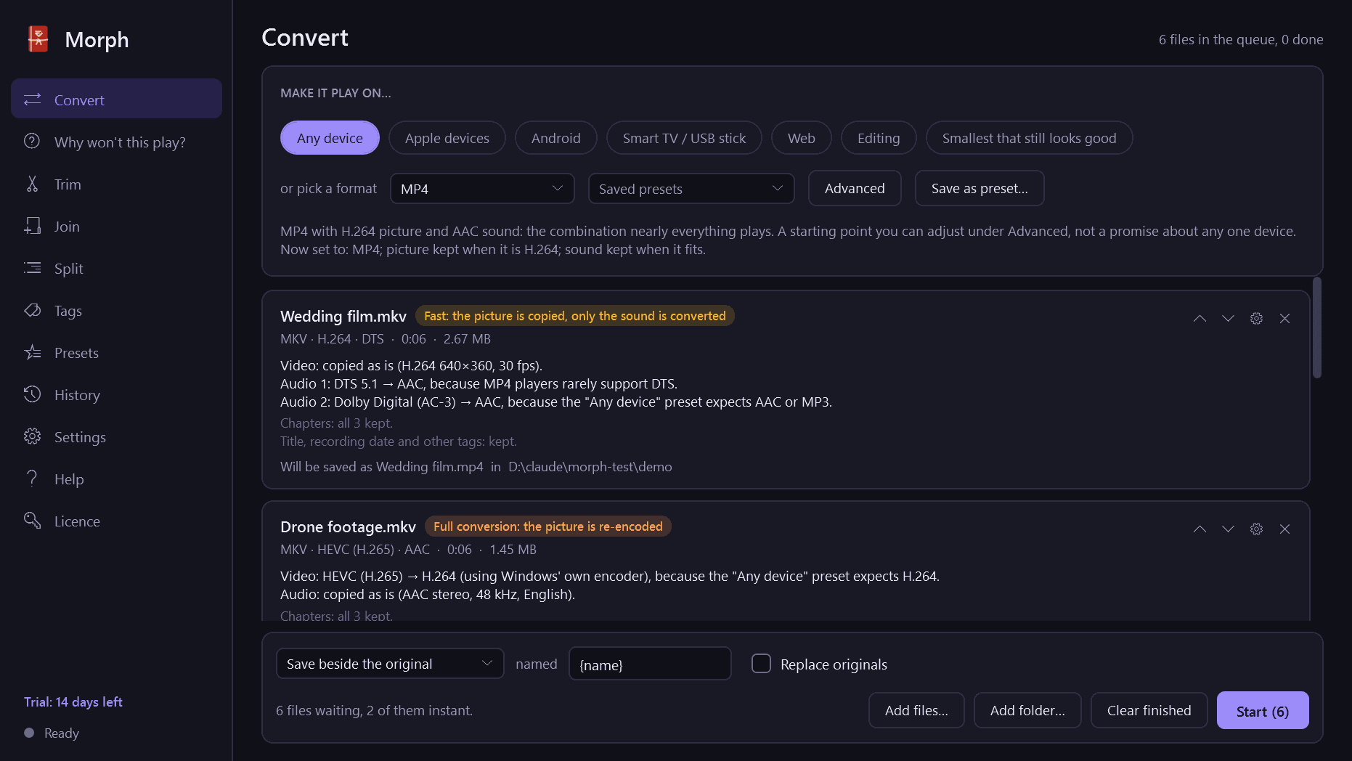Remove Drone footage.mkv from the queue
Viewport: 1352px width, 761px height.
pos(1284,529)
